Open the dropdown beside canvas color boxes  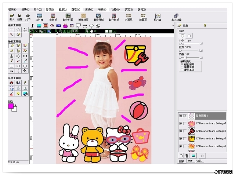[x=115, y=31]
